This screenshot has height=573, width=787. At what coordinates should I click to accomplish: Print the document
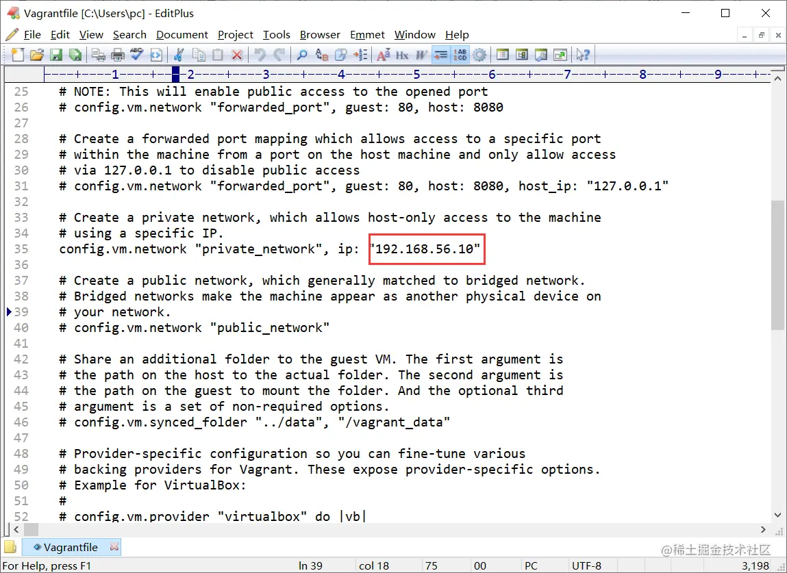(117, 55)
